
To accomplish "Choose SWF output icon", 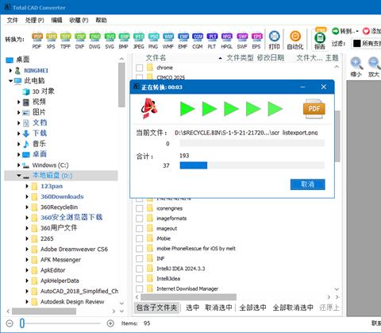I will [242, 41].
